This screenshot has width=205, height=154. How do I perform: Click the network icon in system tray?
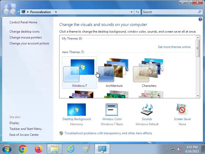(173, 149)
